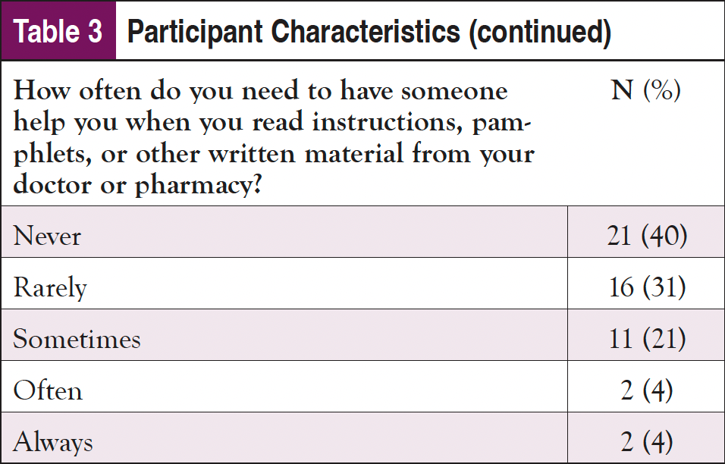The image size is (725, 464).
Task: Click the value 16 (31)
Action: tap(646, 288)
